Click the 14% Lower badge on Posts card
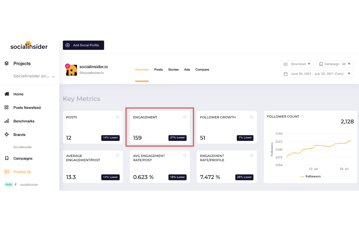 (x=110, y=138)
